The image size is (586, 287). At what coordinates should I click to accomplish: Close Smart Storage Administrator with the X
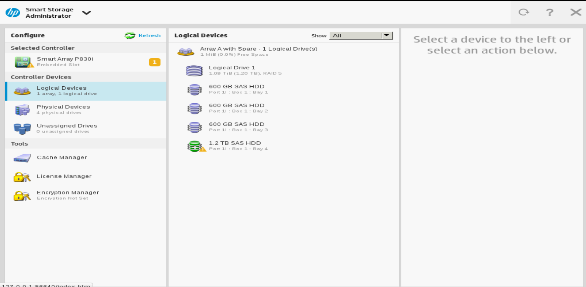576,12
